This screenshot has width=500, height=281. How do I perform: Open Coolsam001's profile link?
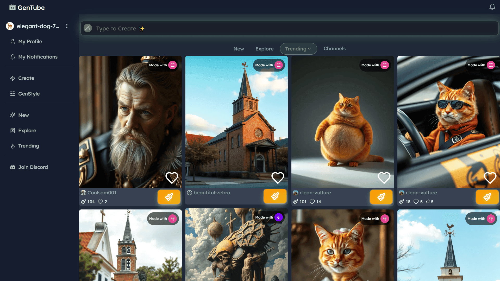pos(102,193)
